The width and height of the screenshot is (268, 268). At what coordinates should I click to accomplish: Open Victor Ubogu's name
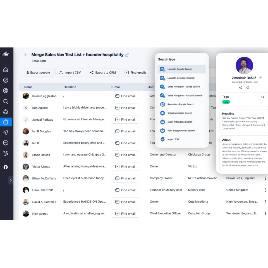pyautogui.click(x=41, y=167)
